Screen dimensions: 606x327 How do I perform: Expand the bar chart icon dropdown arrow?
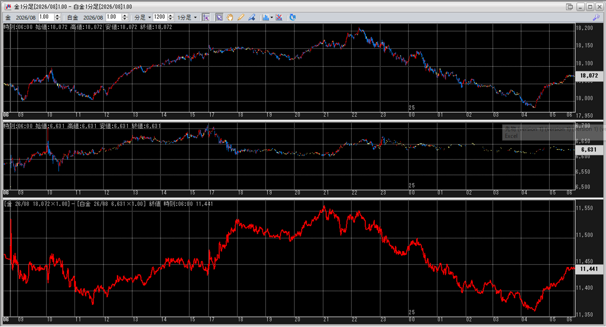click(272, 17)
